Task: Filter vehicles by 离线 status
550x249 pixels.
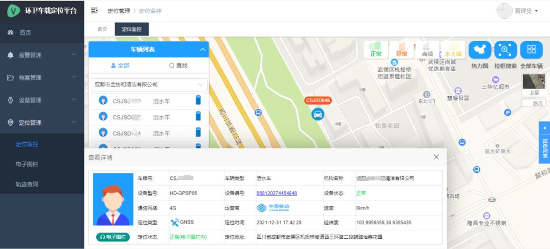Action: pos(427,50)
